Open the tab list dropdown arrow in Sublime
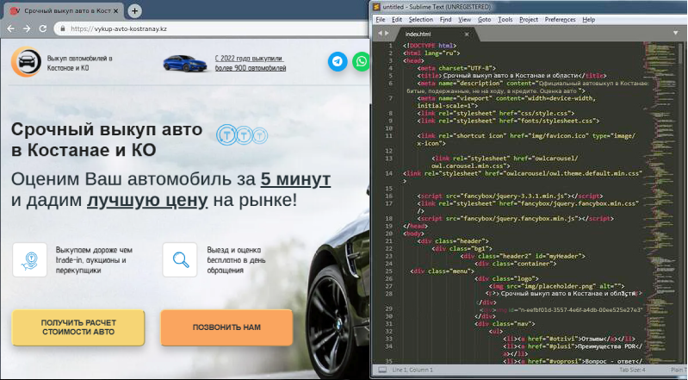This screenshot has height=380, width=688. [675, 33]
